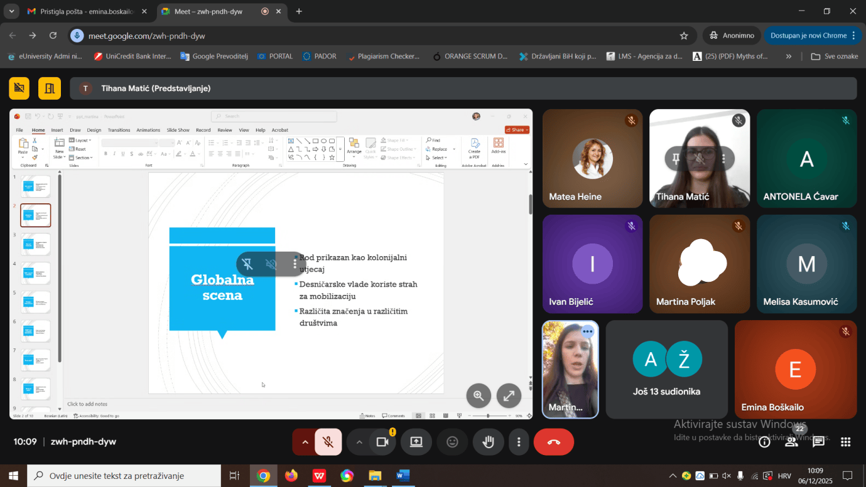Open more options three-dot menu in call bar
The height and width of the screenshot is (487, 866).
pyautogui.click(x=519, y=442)
